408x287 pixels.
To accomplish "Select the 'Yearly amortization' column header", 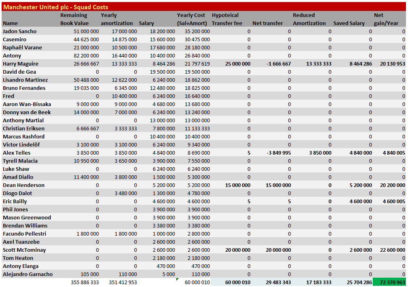I will click(x=117, y=19).
